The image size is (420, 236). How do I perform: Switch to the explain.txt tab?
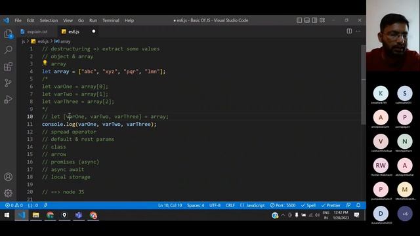click(x=37, y=31)
